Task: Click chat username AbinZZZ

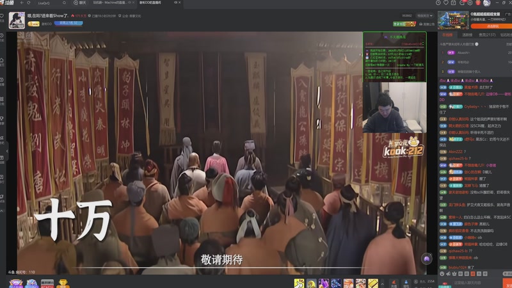Action: [456, 152]
